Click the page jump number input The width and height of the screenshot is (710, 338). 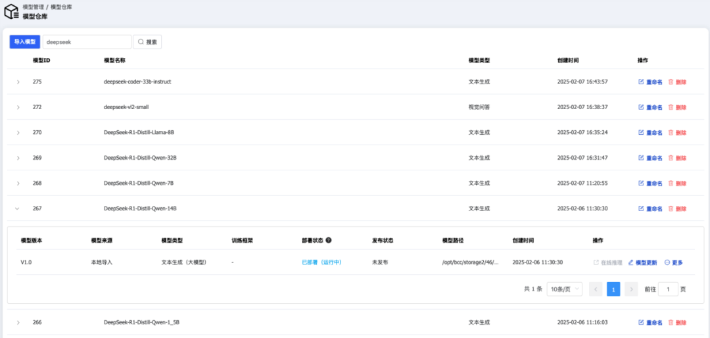[x=668, y=289]
